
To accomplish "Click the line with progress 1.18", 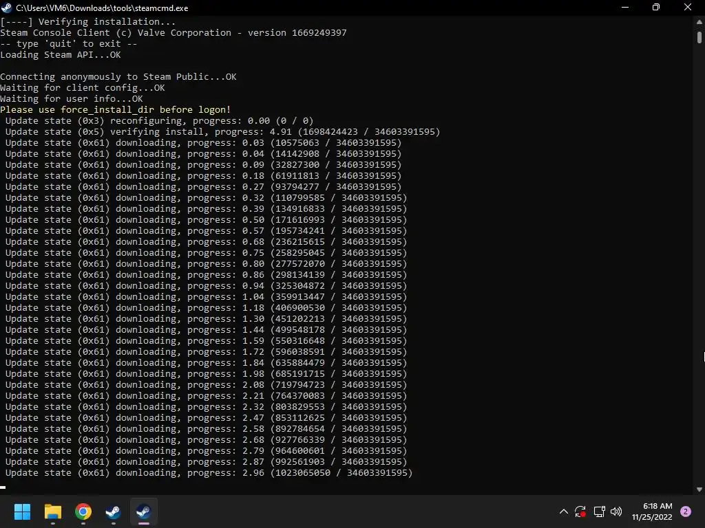I will click(x=206, y=308).
